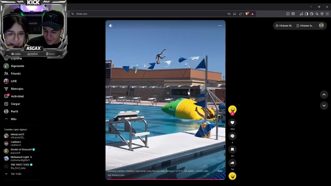Screen dimensions: 331x186
Task: Go to the next video with down arrow
Action: tap(324, 105)
